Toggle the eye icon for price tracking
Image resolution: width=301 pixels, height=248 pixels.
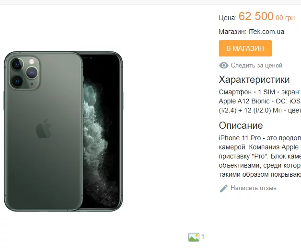click(224, 66)
